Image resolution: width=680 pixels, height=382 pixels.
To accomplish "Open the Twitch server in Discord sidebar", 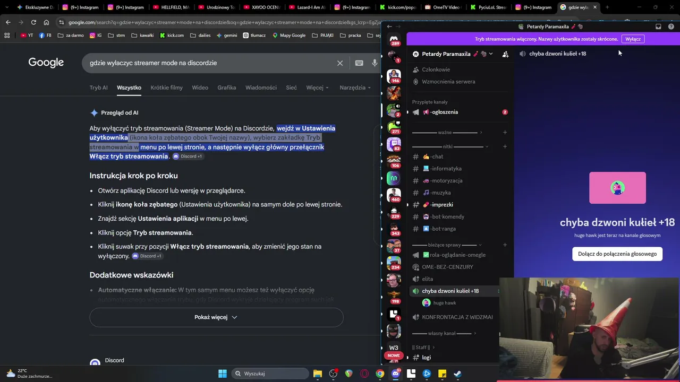I will [x=394, y=144].
